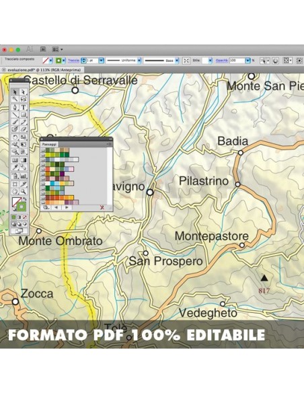Open the opacity percentage dropdown
Image resolution: width=304 pixels, height=393 pixels.
pyautogui.click(x=248, y=61)
